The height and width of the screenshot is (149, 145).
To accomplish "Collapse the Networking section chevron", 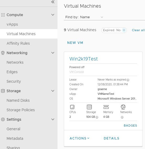I will click(x=53, y=53).
